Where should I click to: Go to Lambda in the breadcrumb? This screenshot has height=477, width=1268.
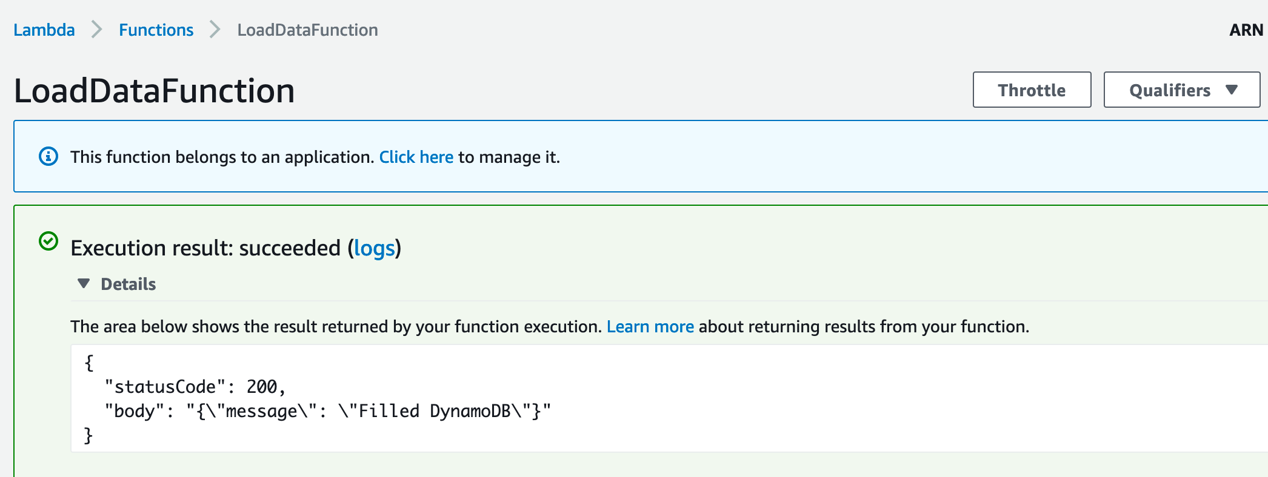pos(44,30)
